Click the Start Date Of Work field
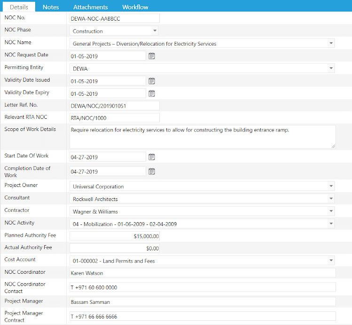352x325 pixels. tap(108, 157)
